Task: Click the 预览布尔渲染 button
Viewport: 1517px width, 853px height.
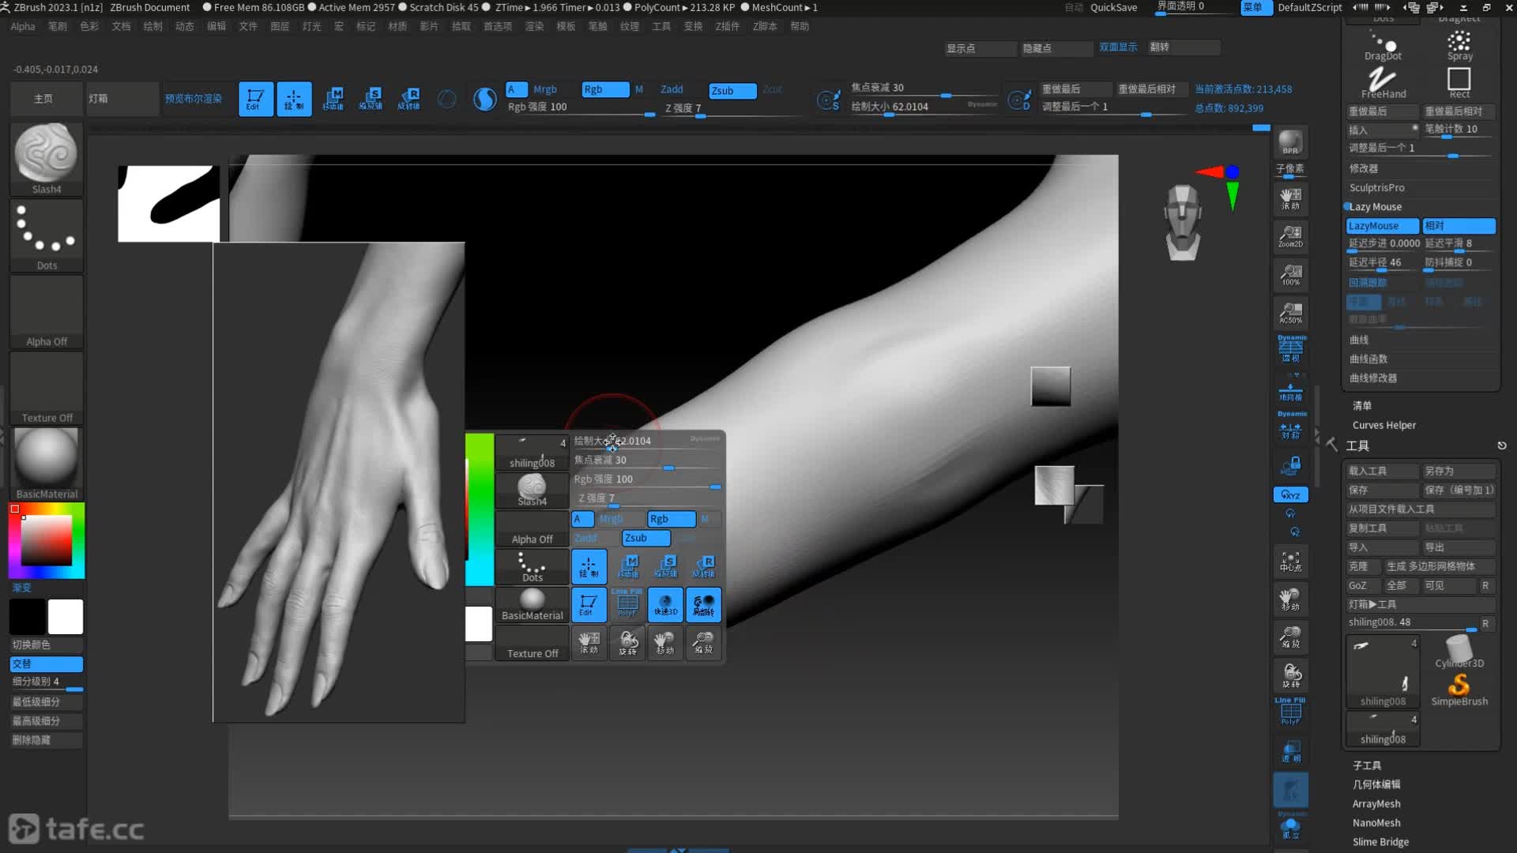Action: point(194,99)
